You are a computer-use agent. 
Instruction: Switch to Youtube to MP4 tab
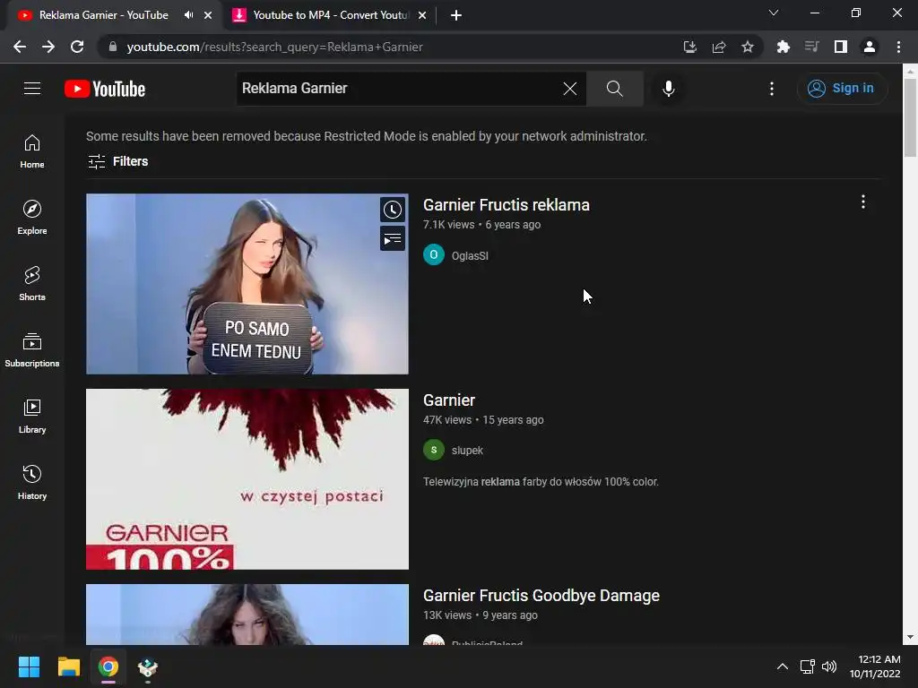[x=330, y=15]
